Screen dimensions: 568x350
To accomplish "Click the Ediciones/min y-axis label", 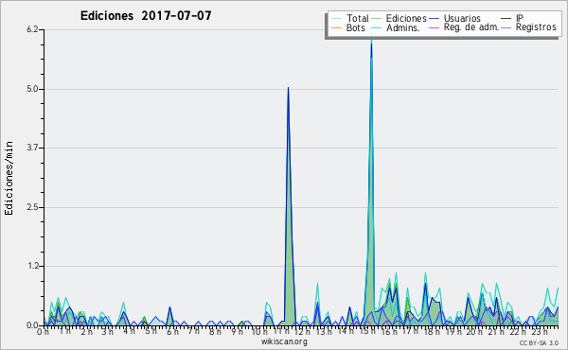I will pos(9,178).
